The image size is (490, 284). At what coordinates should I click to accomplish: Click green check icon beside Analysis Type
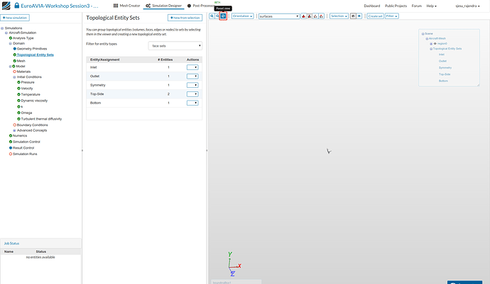click(x=11, y=38)
